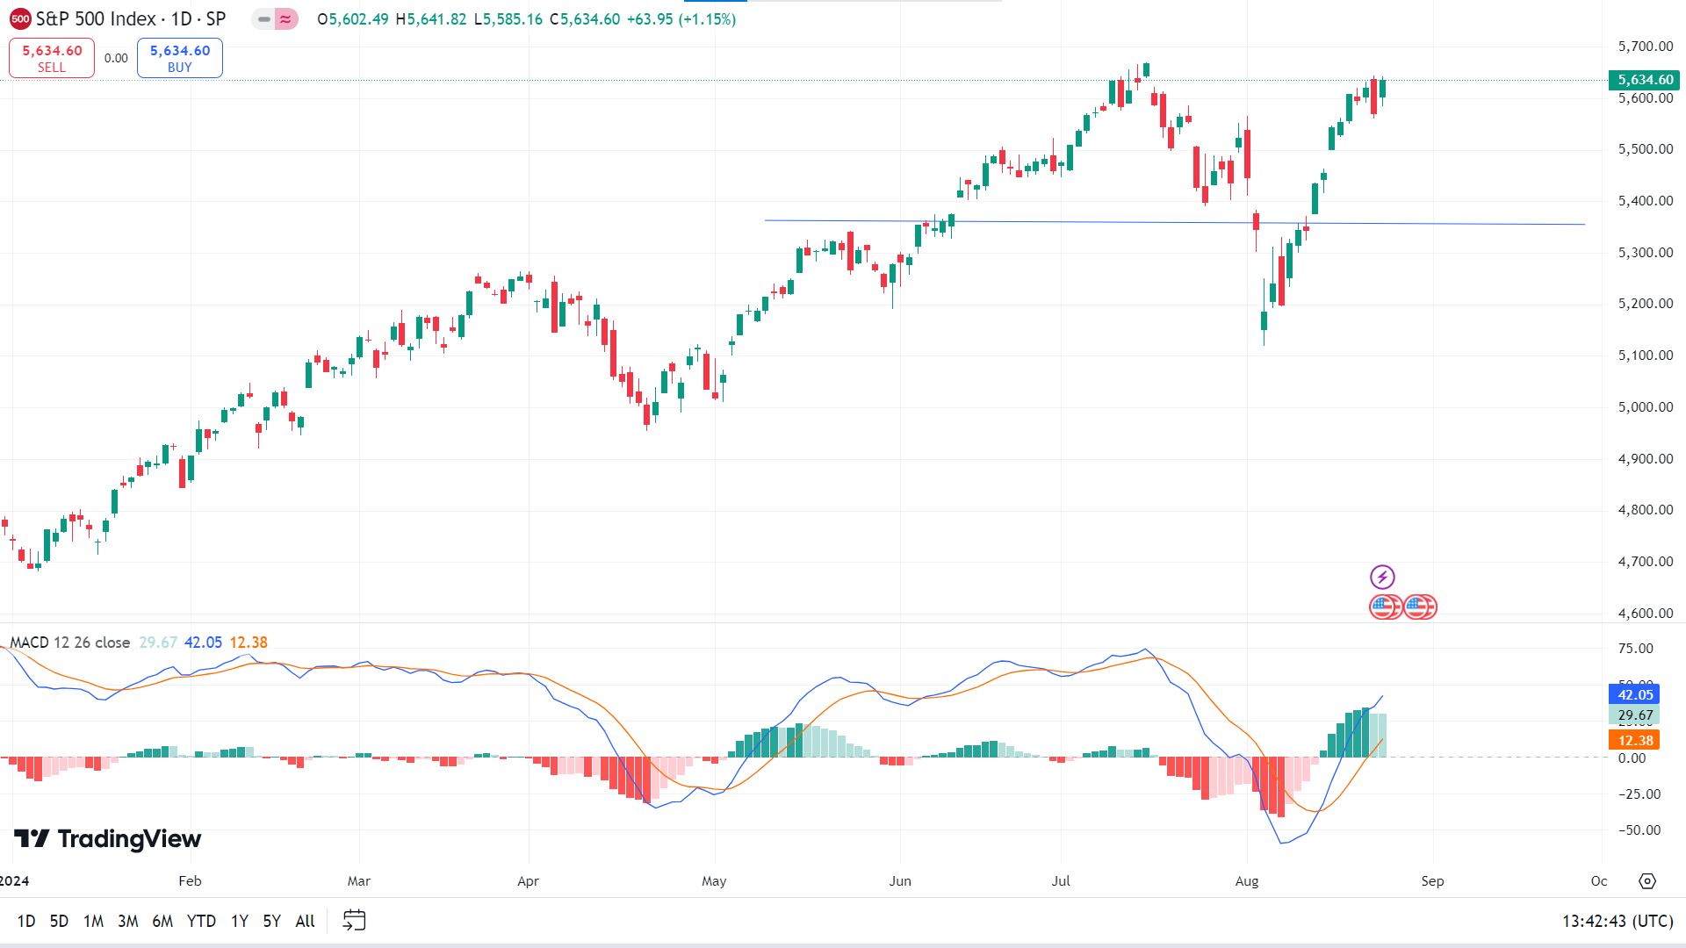This screenshot has width=1686, height=948.
Task: Select the All time range
Action: [305, 921]
